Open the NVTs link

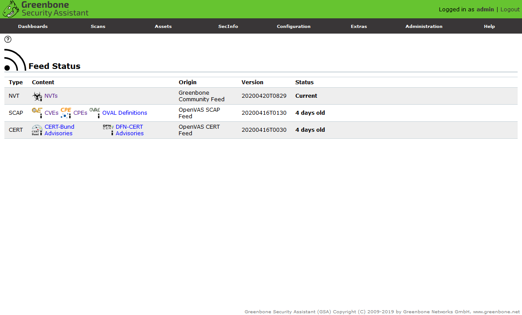click(x=51, y=96)
